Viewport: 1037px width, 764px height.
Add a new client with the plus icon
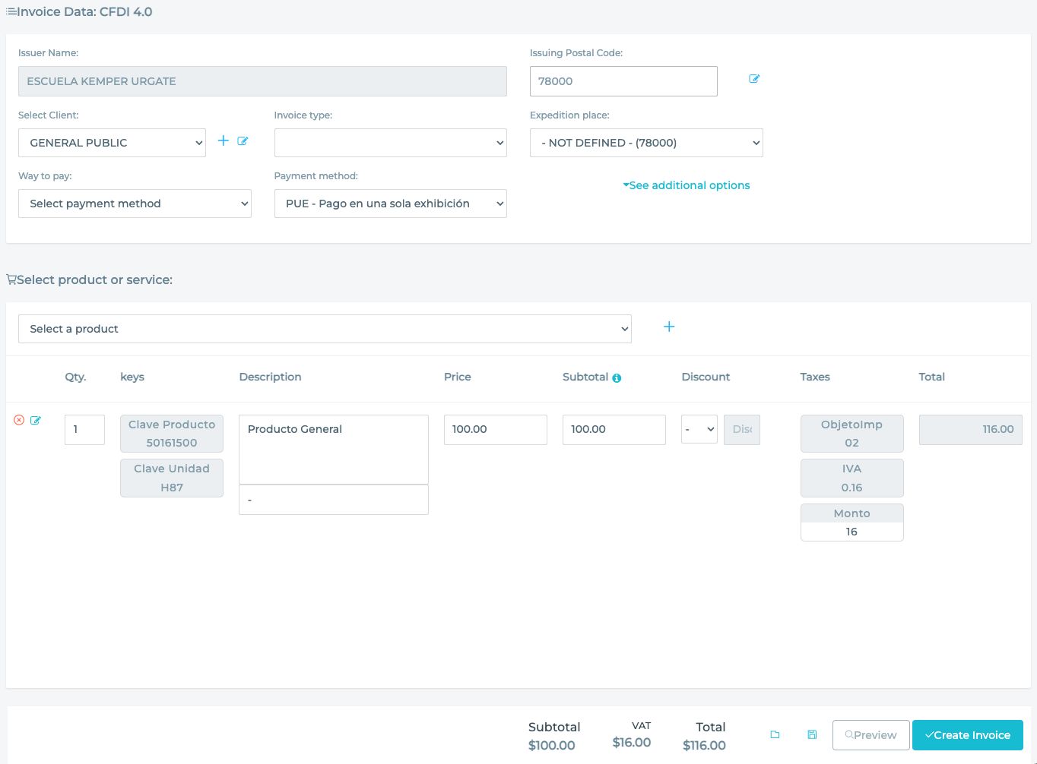coord(224,140)
